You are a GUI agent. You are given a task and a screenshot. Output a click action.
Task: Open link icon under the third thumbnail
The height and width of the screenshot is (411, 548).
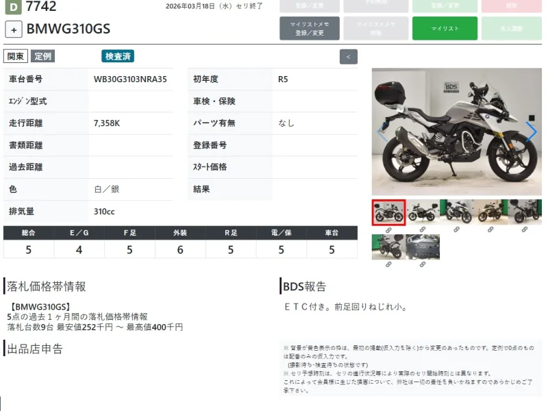456,229
